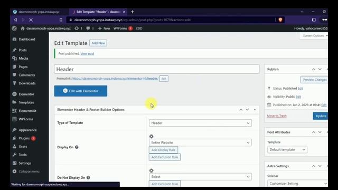
Task: Open ElementsKit in the sidebar
Action: [27, 111]
